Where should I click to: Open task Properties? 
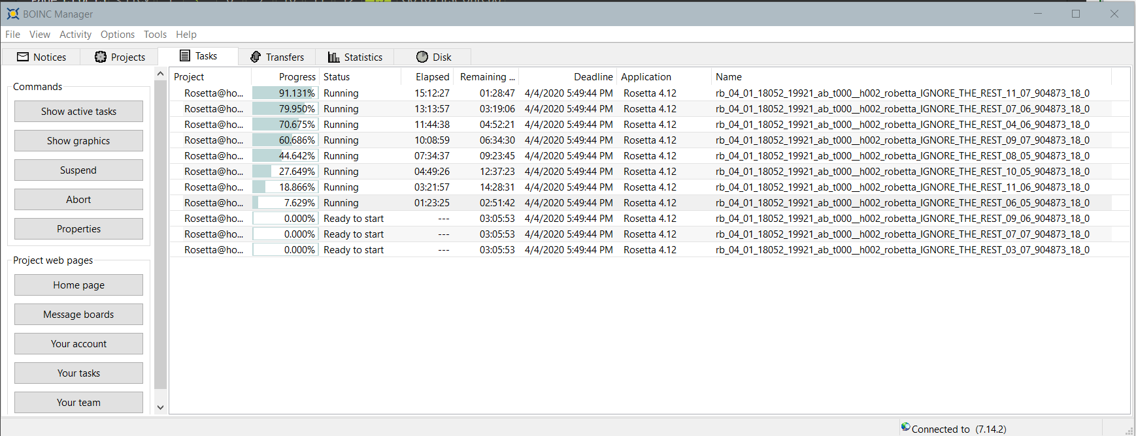[78, 229]
